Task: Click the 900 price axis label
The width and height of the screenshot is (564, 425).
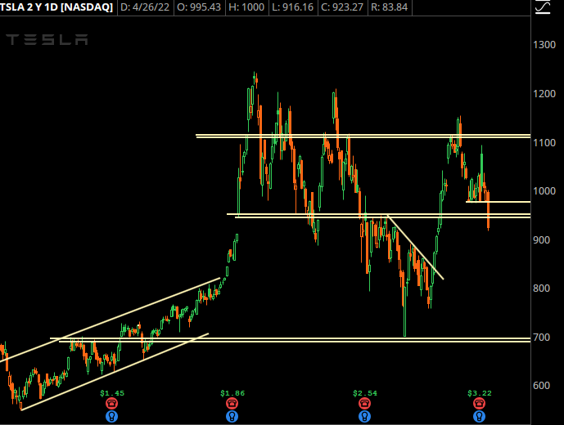Action: pyautogui.click(x=541, y=240)
